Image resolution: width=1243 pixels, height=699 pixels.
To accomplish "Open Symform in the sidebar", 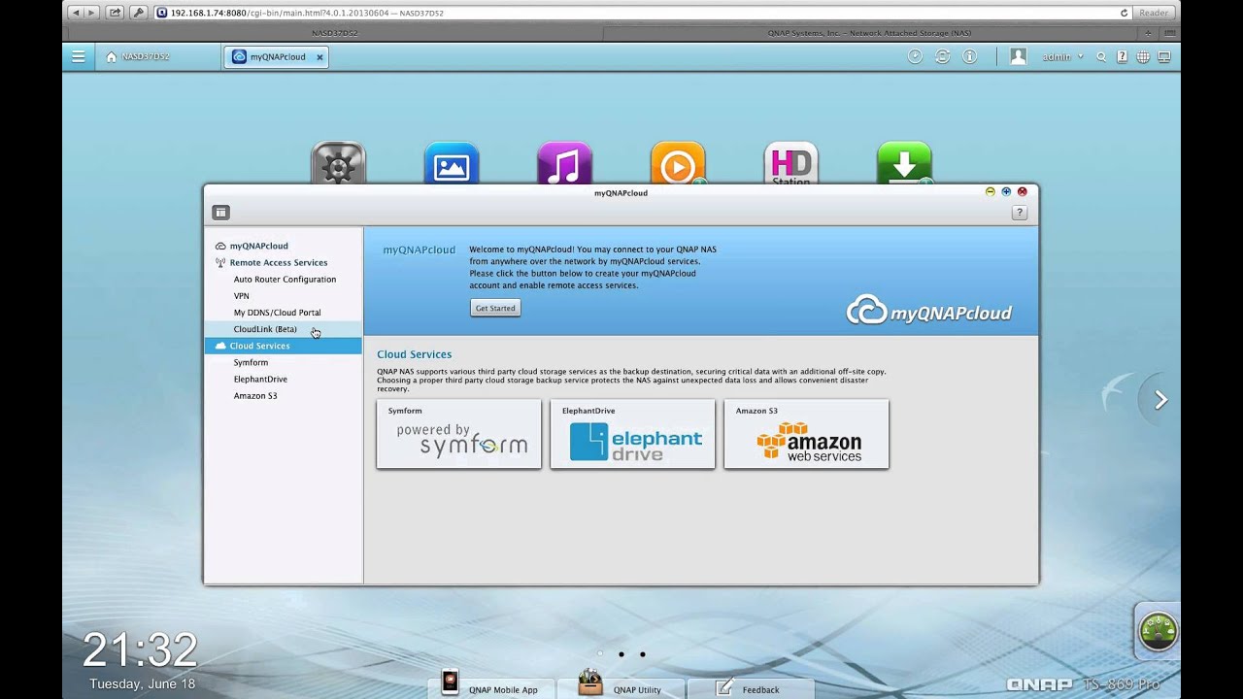I will pos(251,362).
